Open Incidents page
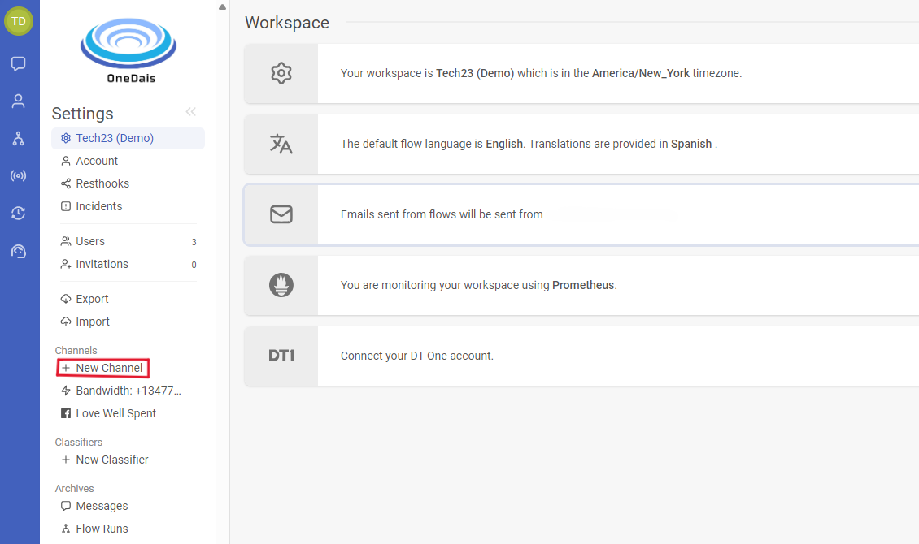This screenshot has width=919, height=544. coord(99,206)
